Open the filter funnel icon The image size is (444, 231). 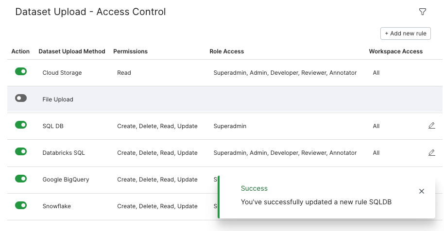(423, 12)
